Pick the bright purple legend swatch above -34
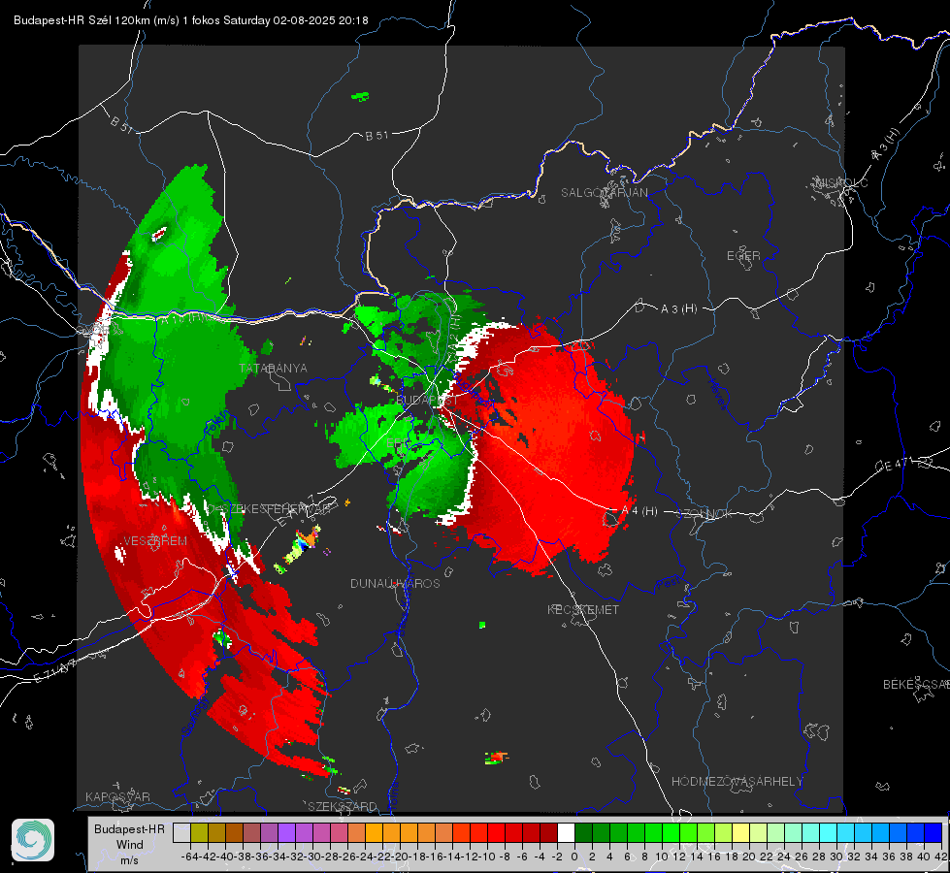The image size is (950, 873). pos(286,833)
